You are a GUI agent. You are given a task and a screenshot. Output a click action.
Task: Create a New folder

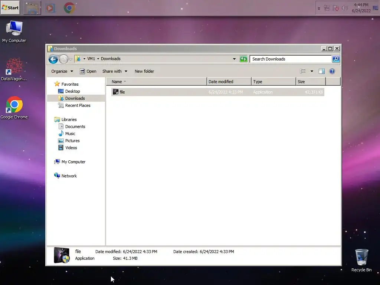[144, 71]
